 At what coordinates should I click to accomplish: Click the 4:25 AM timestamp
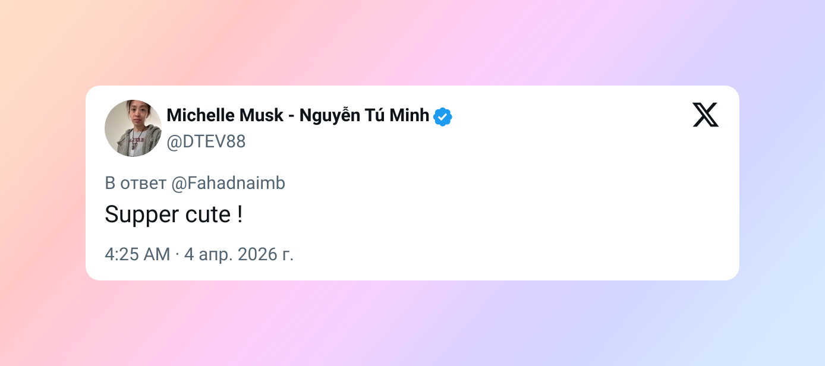(x=137, y=254)
